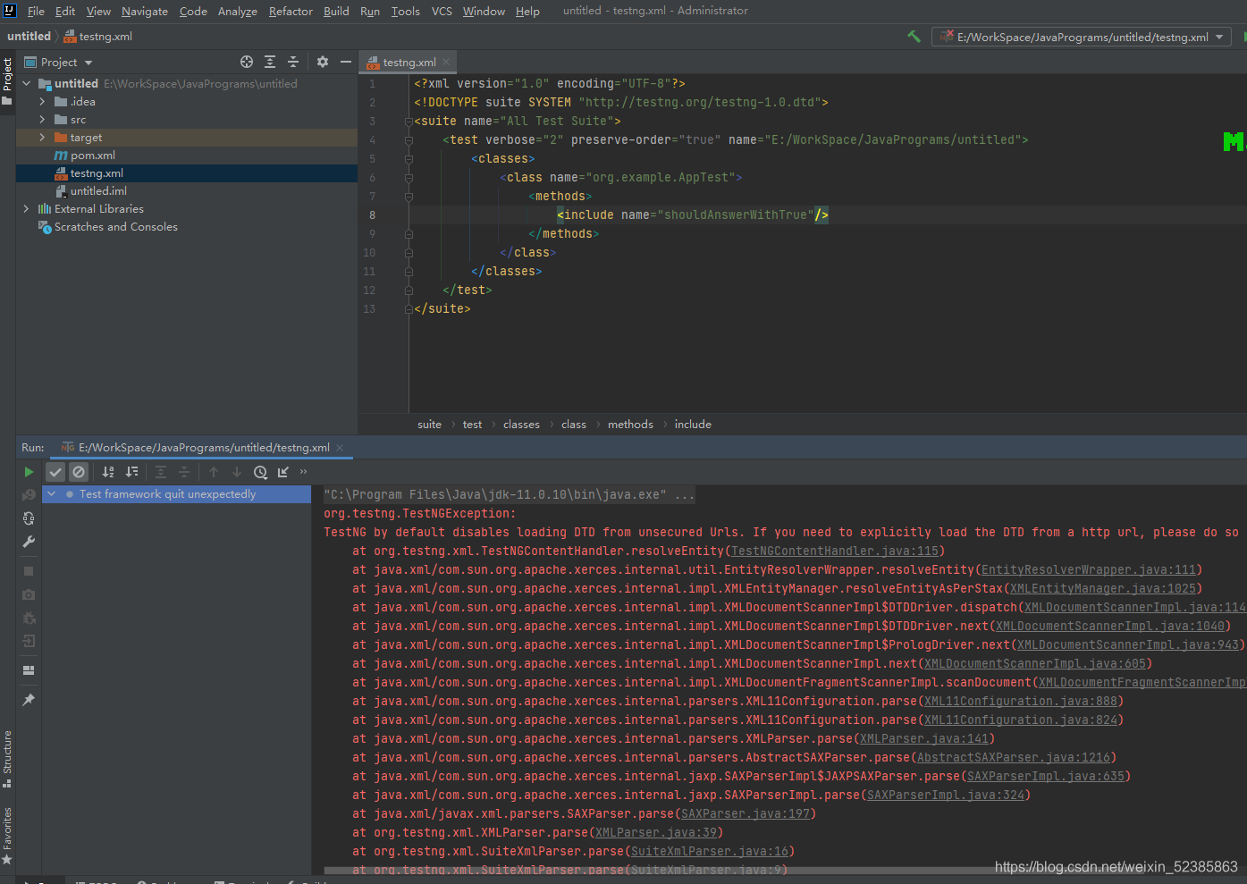Open the test history clock icon
Image resolution: width=1247 pixels, height=884 pixels.
tap(260, 472)
